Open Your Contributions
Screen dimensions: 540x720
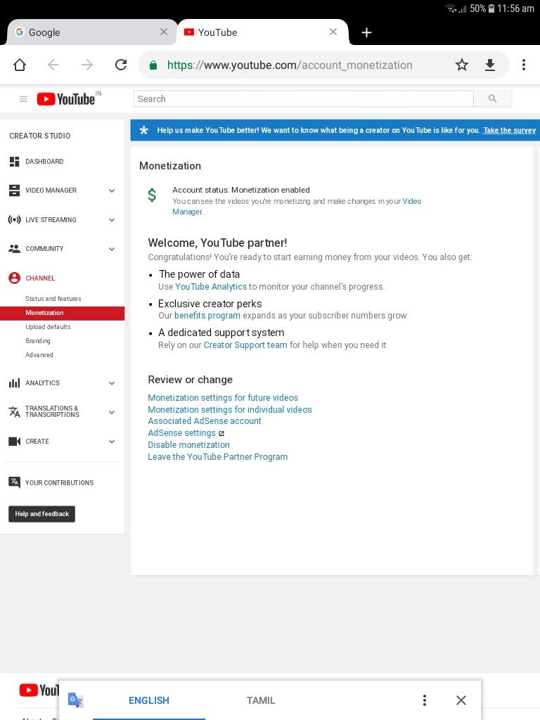pyautogui.click(x=59, y=482)
